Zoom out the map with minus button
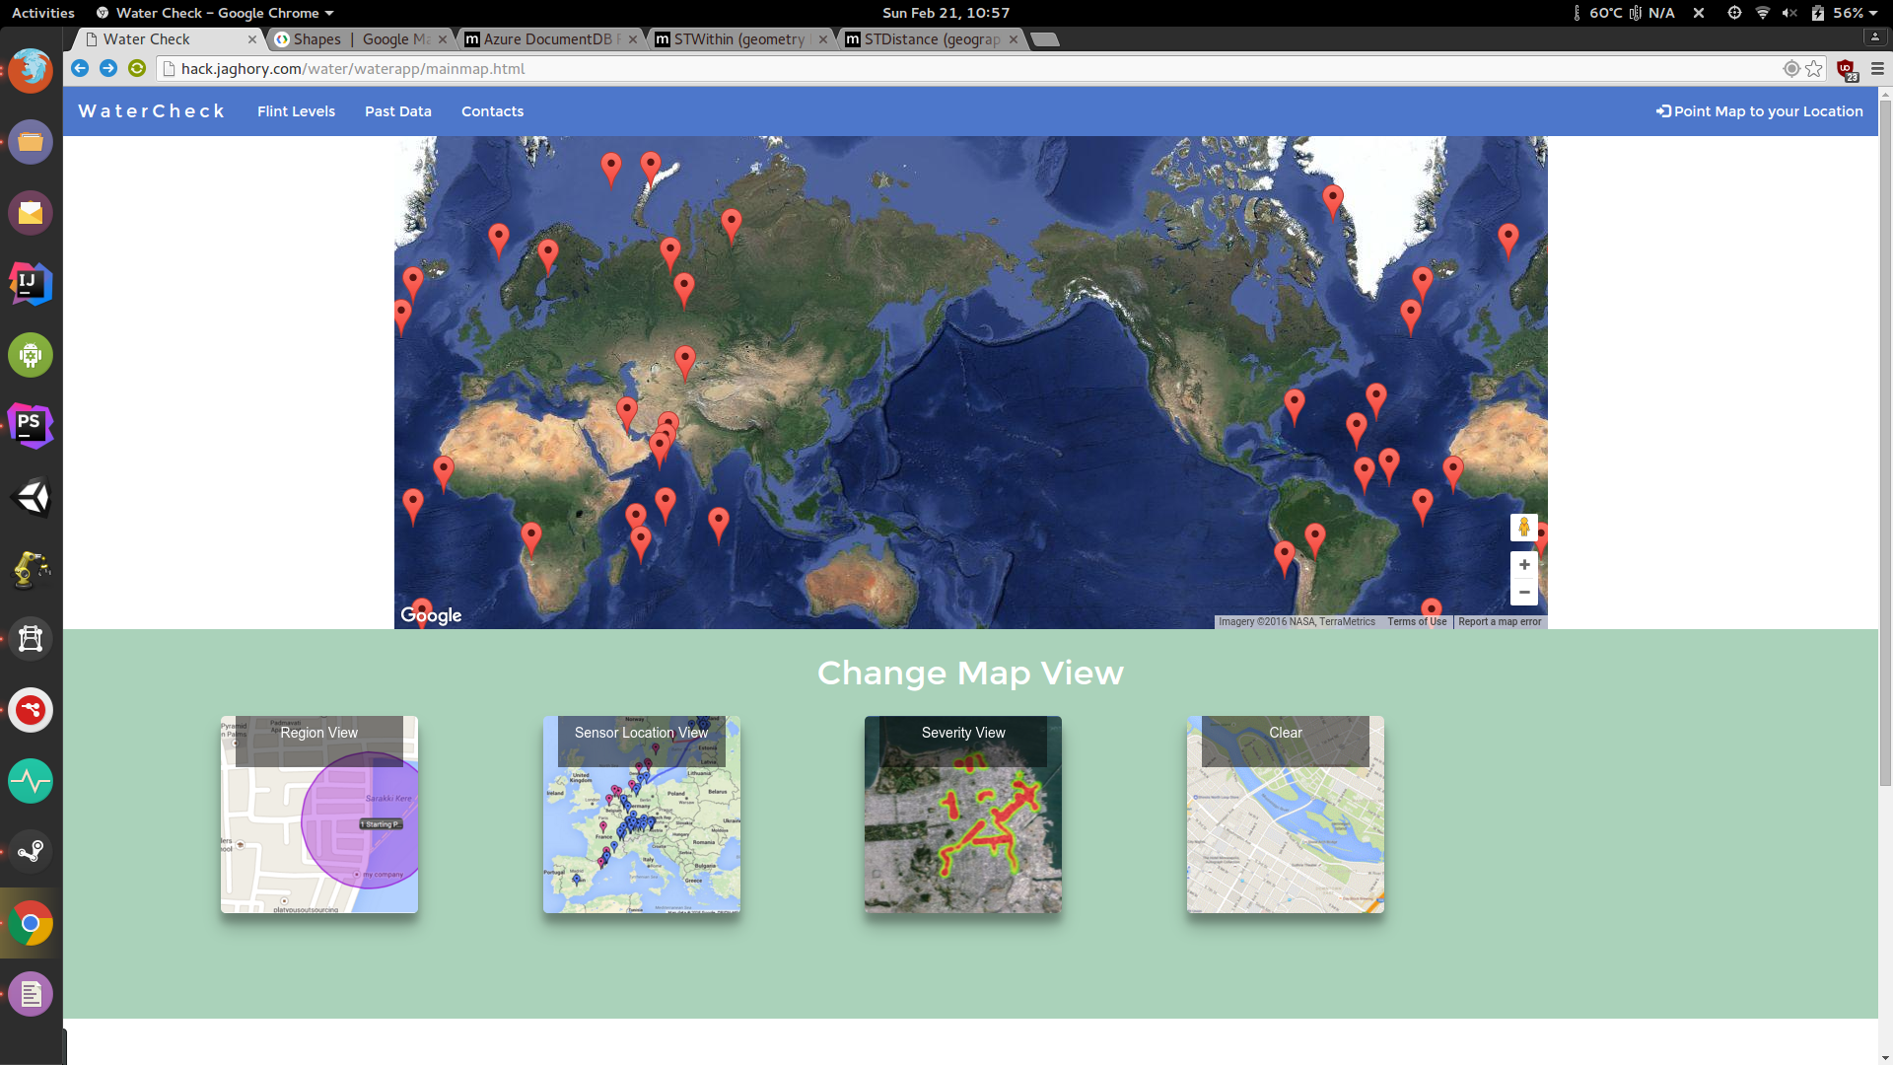Screen dimensions: 1893x1065 point(1524,593)
